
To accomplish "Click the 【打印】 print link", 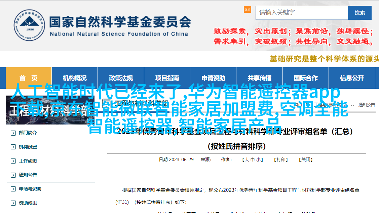I will coord(280,159).
